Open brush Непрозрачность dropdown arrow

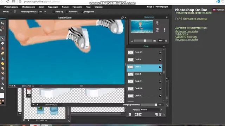coord(45,12)
